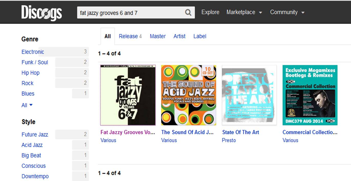The height and width of the screenshot is (181, 351).
Task: Filter by Acid Jazz style
Action: coord(32,145)
